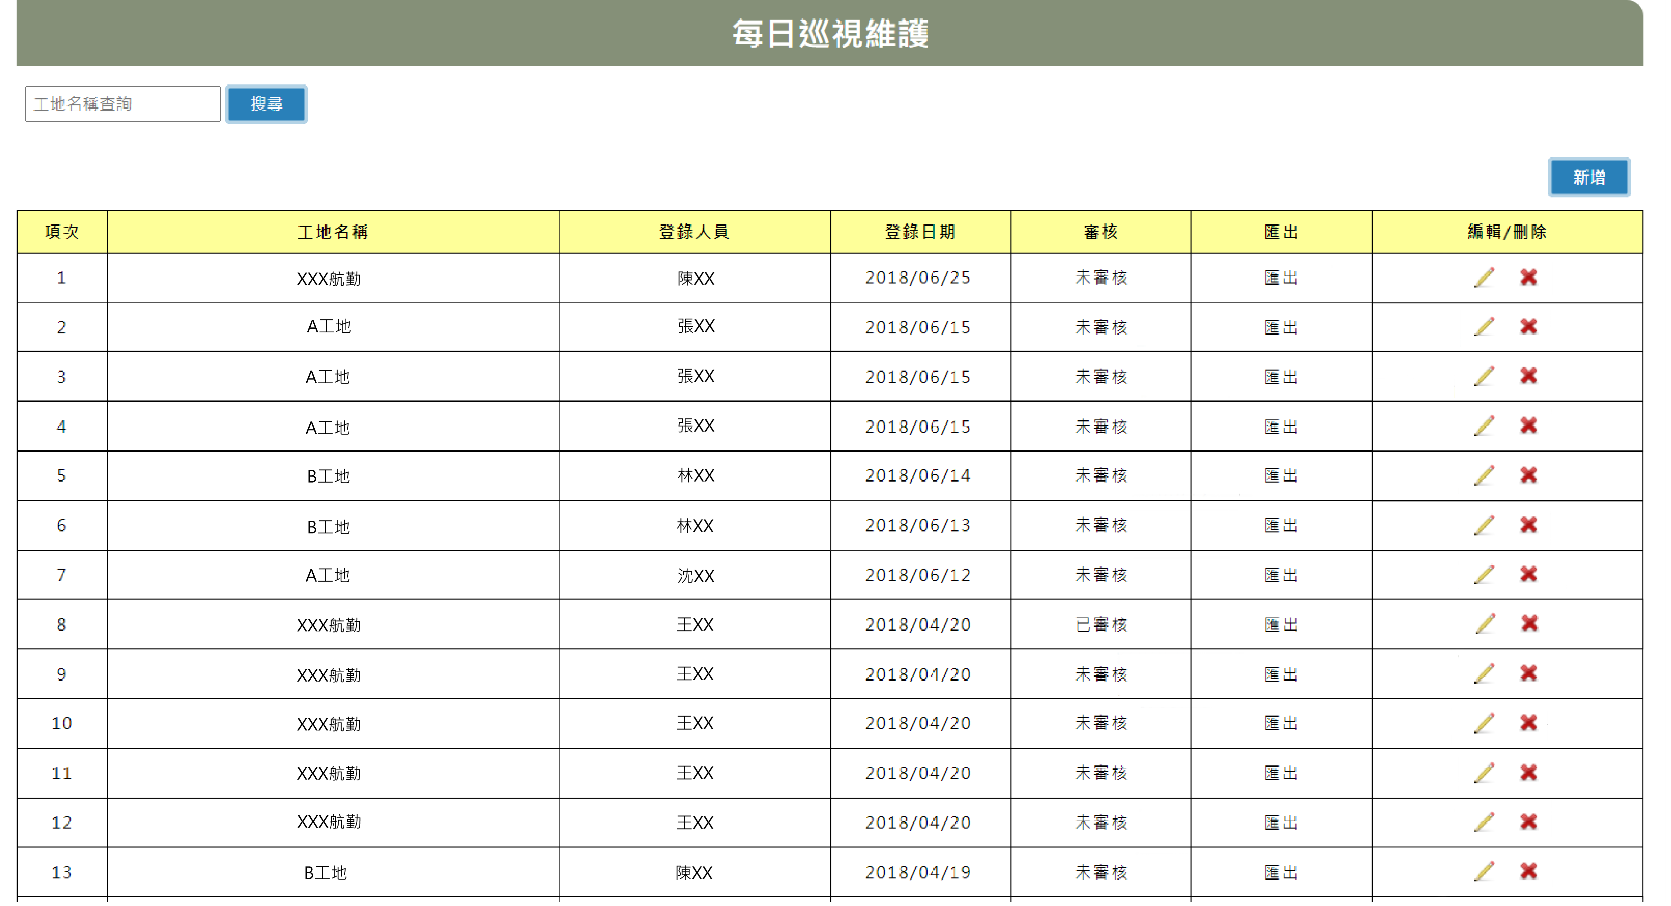Click pencil icon on row 4
Screen dimensions: 1671x906
pyautogui.click(x=1484, y=426)
